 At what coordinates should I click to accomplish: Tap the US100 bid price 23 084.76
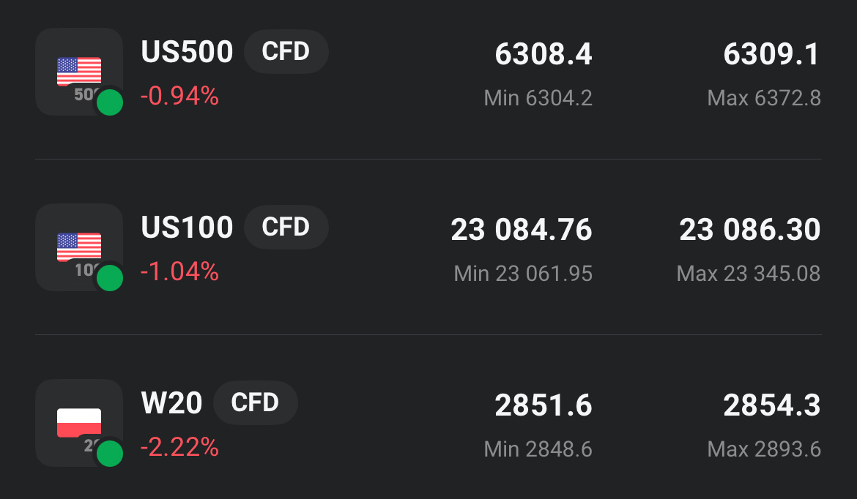(522, 230)
